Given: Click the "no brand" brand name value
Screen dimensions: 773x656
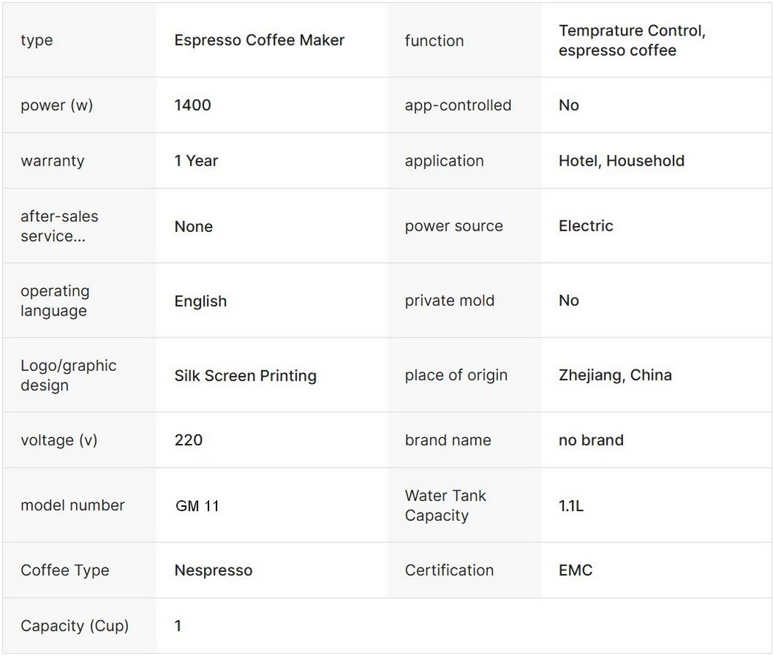Looking at the screenshot, I should pos(591,440).
